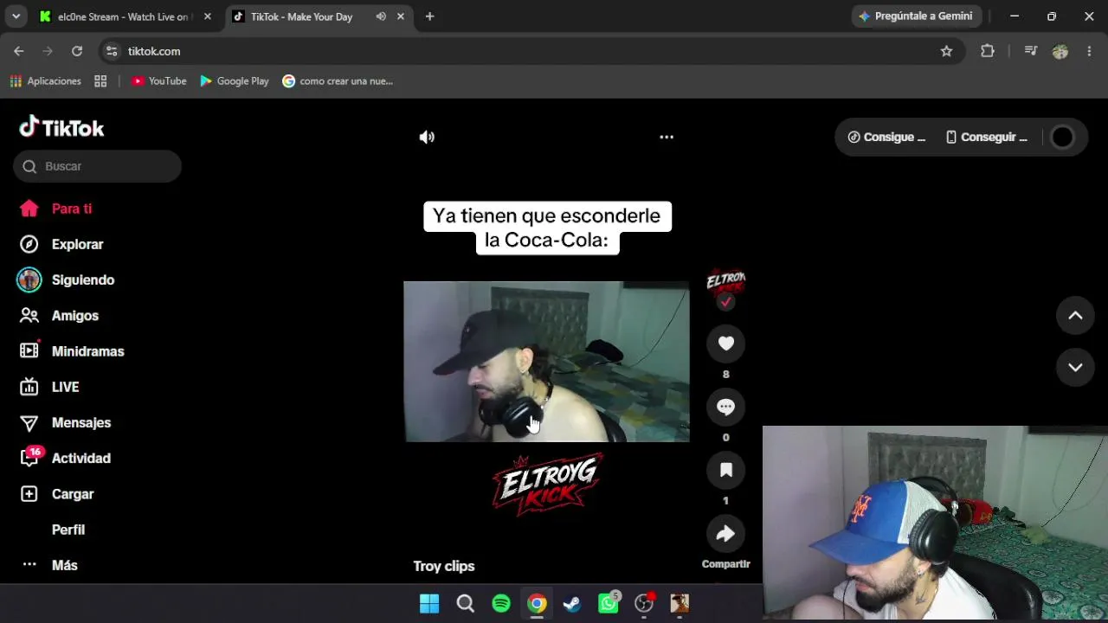The width and height of the screenshot is (1108, 623).
Task: Open a new browser tab
Action: click(x=429, y=16)
